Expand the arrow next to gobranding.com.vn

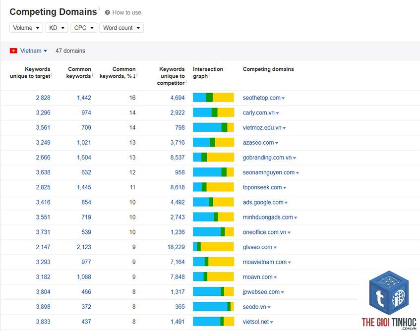point(295,158)
